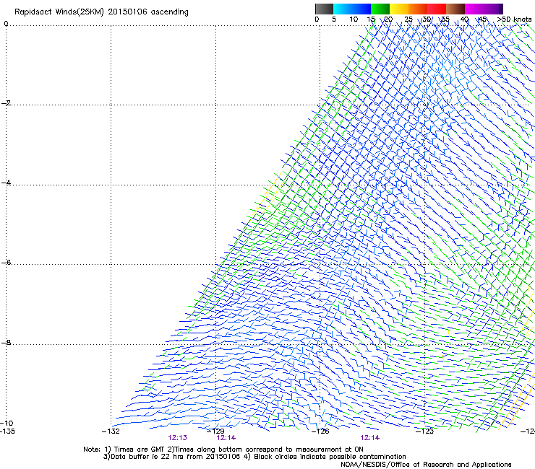The height and width of the screenshot is (469, 535).
Task: Select the red 30-35 knots color segment
Action: (437, 9)
